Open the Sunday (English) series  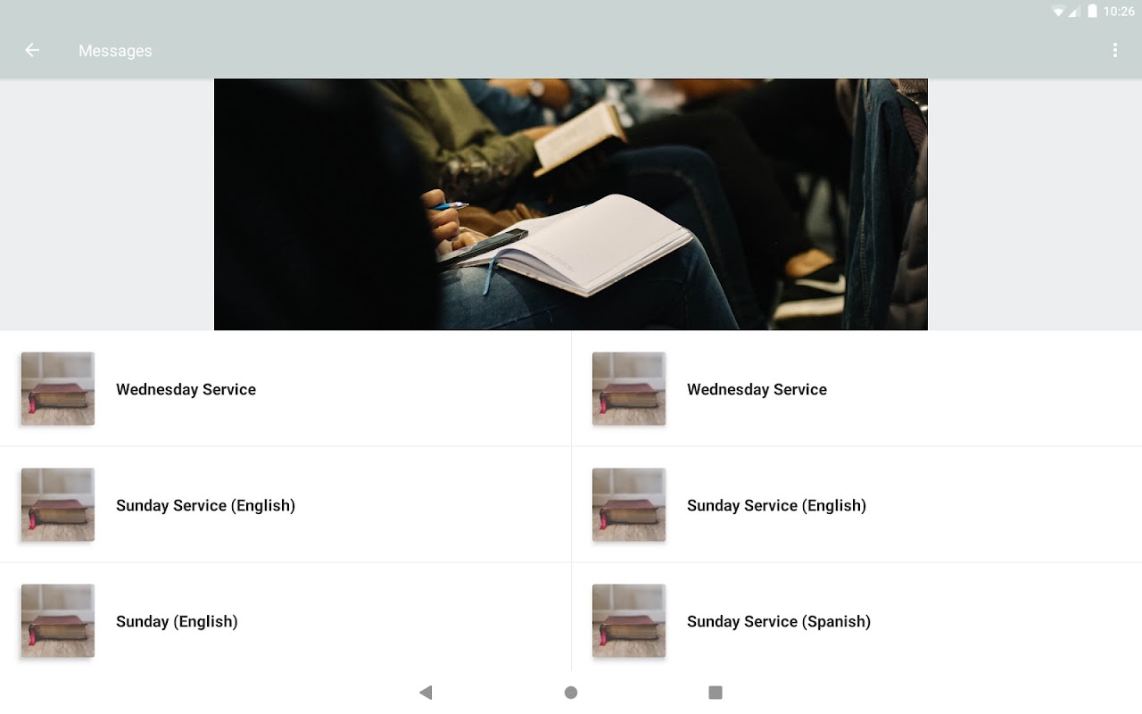(x=285, y=621)
